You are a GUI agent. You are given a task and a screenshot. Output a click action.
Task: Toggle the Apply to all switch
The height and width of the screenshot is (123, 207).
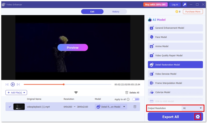[x=136, y=99]
